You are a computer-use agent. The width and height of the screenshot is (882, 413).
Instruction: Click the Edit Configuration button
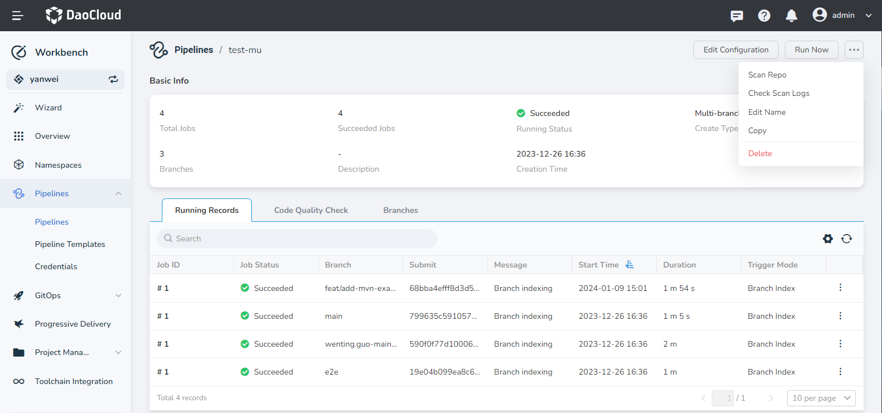[735, 50]
